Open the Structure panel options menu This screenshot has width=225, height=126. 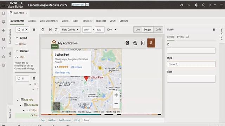pyautogui.click(x=34, y=78)
